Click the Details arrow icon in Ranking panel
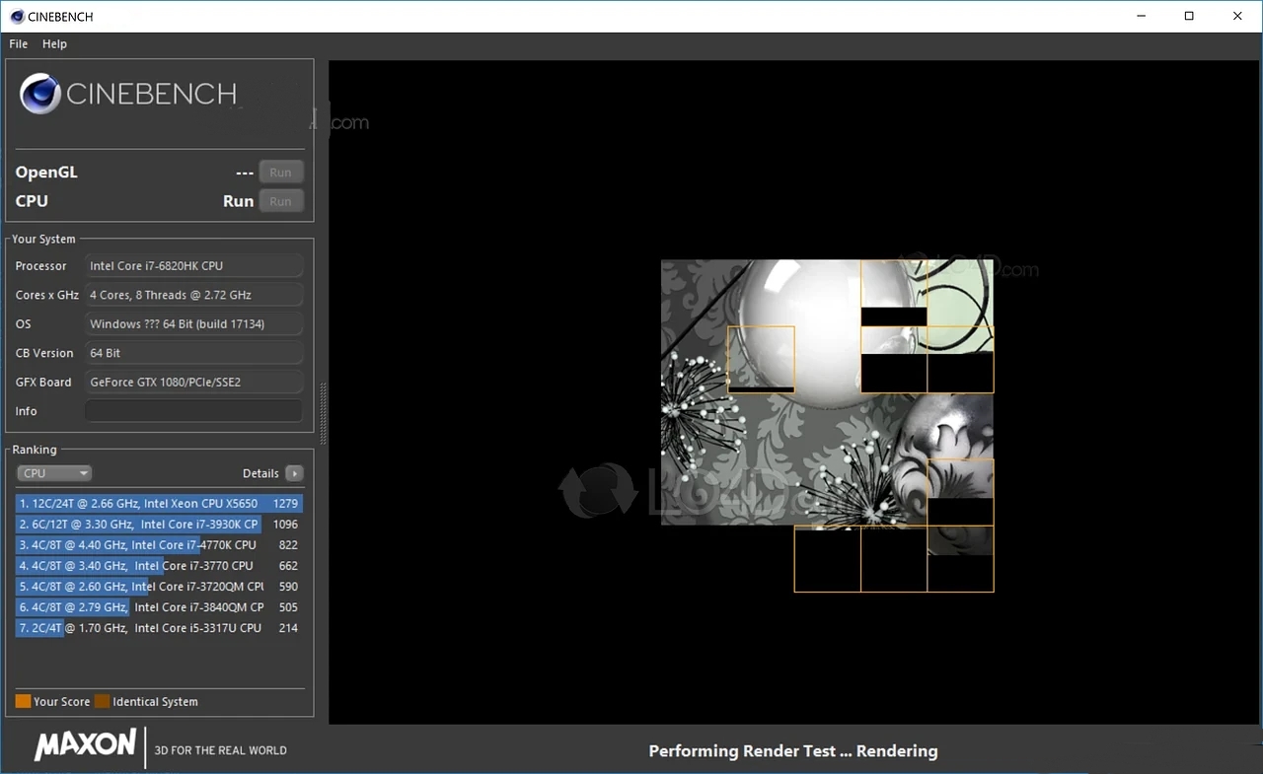Viewport: 1263px width, 774px height. tap(294, 473)
